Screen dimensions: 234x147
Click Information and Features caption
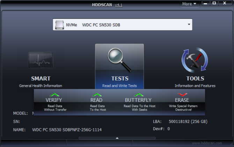tap(195, 86)
